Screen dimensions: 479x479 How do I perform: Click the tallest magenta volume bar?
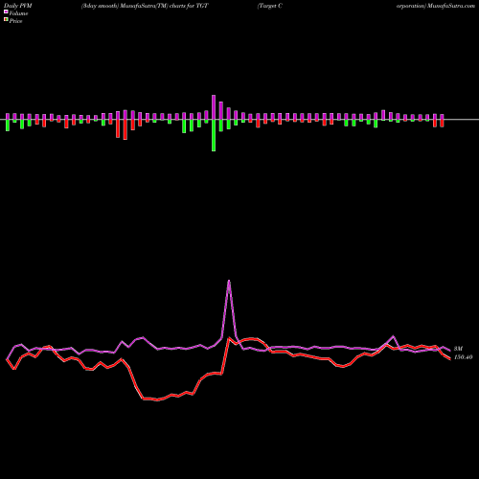pos(214,107)
